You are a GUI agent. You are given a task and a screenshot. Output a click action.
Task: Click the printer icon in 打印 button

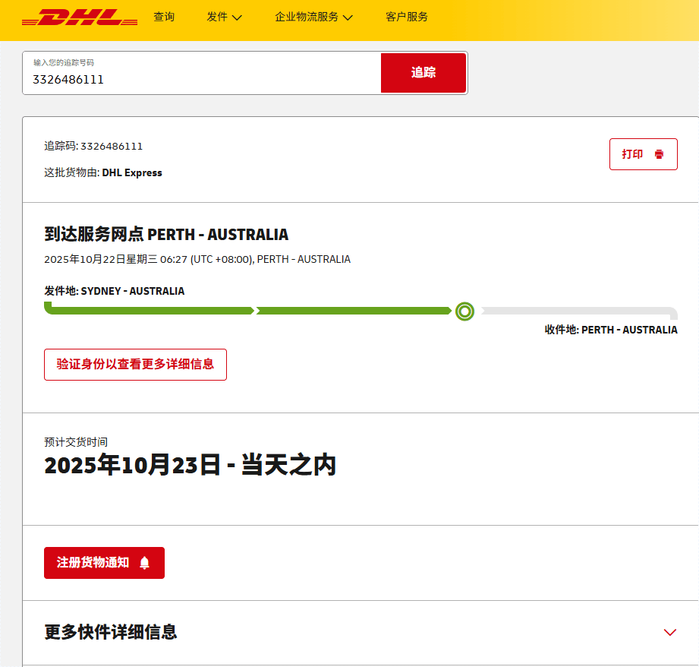coord(659,154)
